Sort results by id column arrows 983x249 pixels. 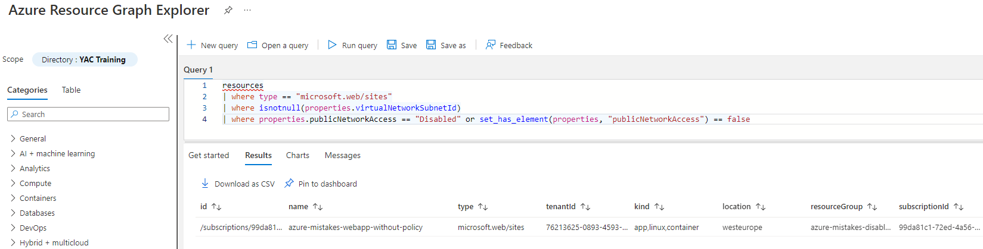(x=216, y=207)
